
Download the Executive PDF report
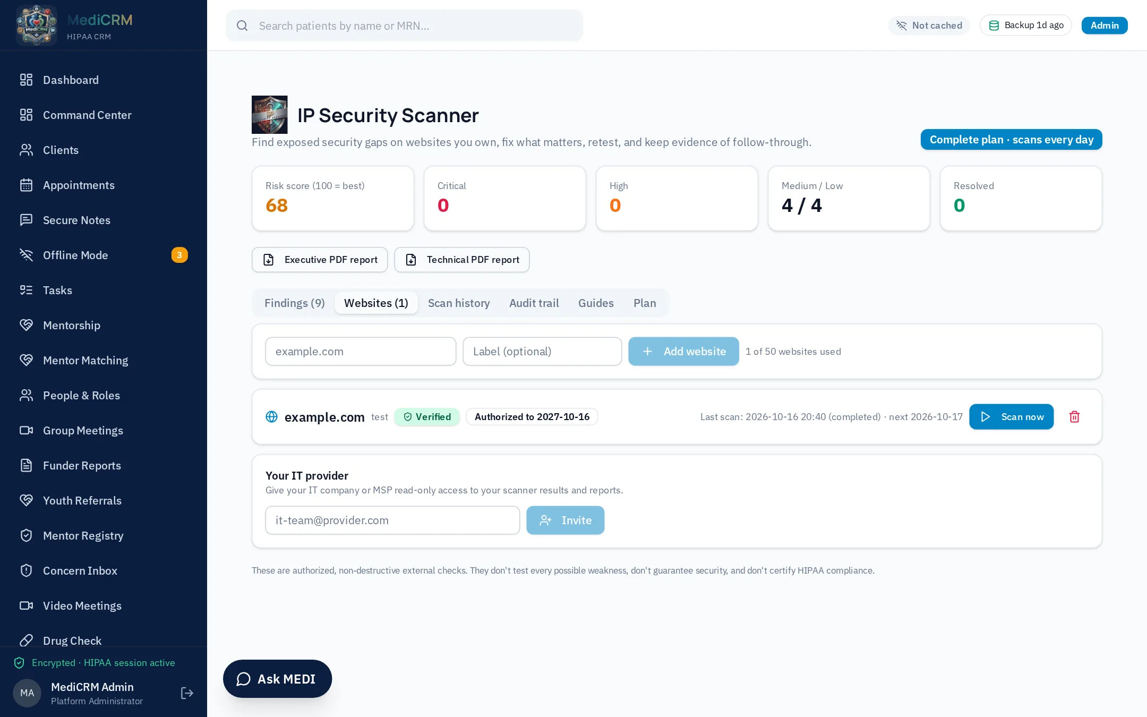click(320, 260)
